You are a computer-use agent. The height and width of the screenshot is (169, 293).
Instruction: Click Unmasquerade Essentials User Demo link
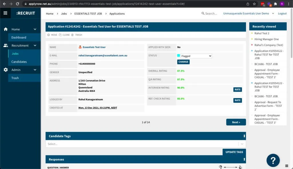pos(246,13)
